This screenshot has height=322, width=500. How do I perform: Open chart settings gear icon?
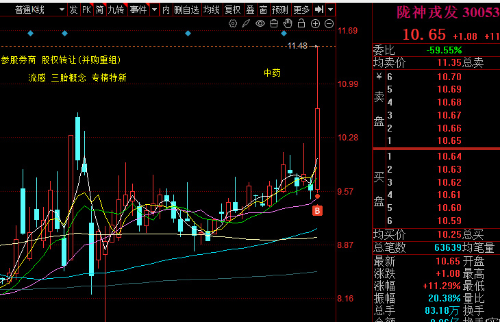[233, 23]
